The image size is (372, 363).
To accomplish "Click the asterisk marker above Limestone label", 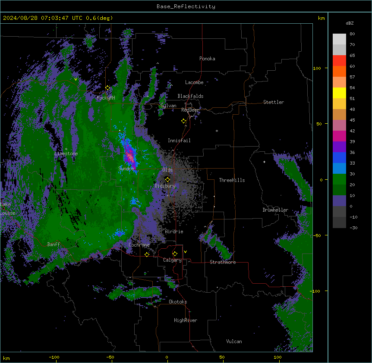I will 66,149.
